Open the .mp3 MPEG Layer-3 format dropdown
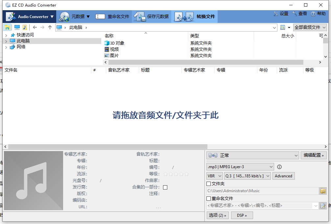This screenshot has width=331, height=224. [x=240, y=167]
